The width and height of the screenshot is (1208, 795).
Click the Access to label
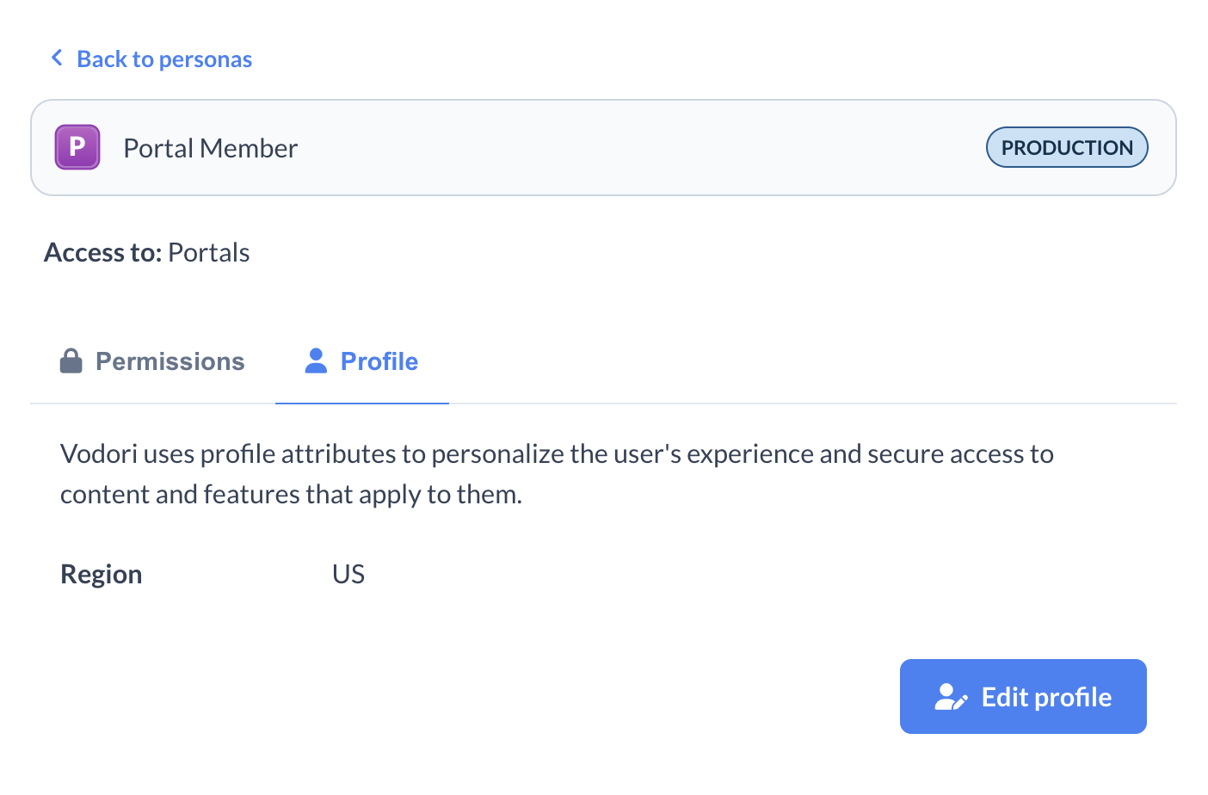pyautogui.click(x=102, y=253)
